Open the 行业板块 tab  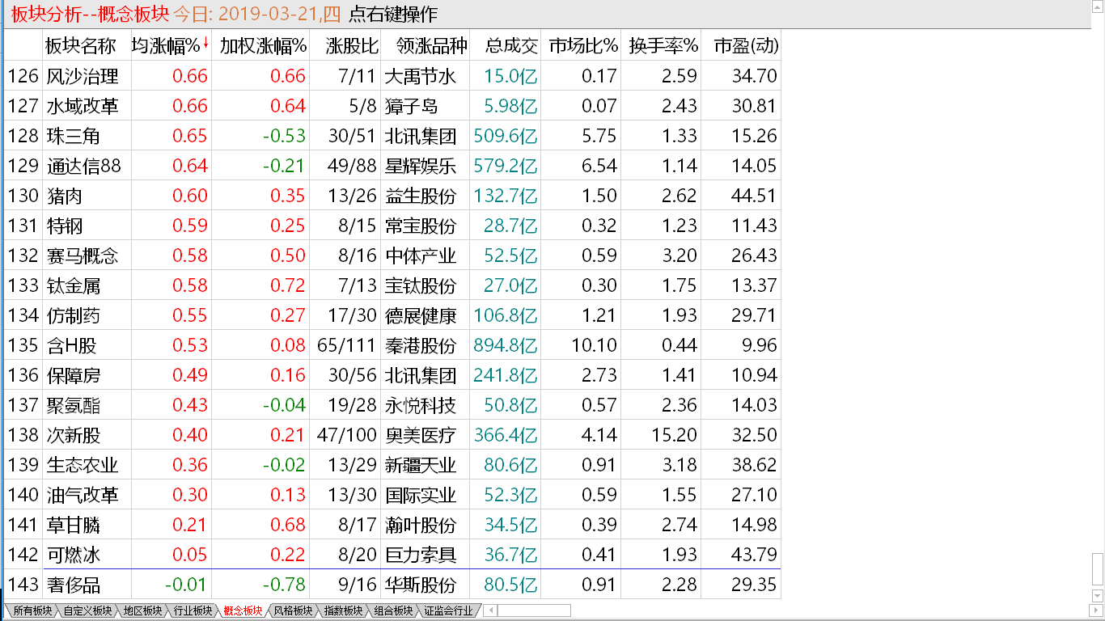pyautogui.click(x=193, y=610)
